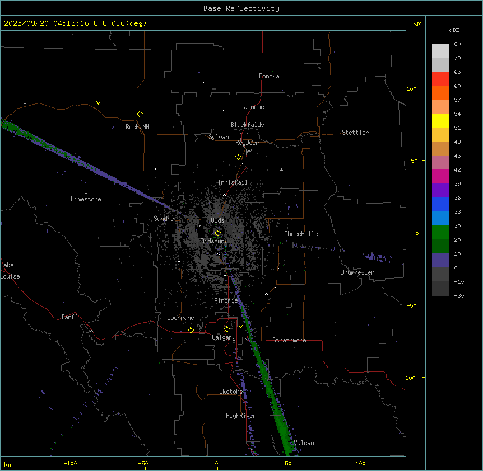Viewport: 483px width, 471px height.
Task: Click the Strathmore label
Action: [x=289, y=340]
